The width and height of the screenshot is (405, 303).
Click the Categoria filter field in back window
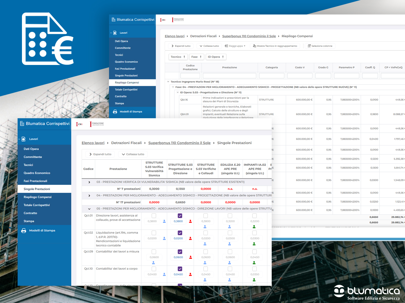point(272,76)
